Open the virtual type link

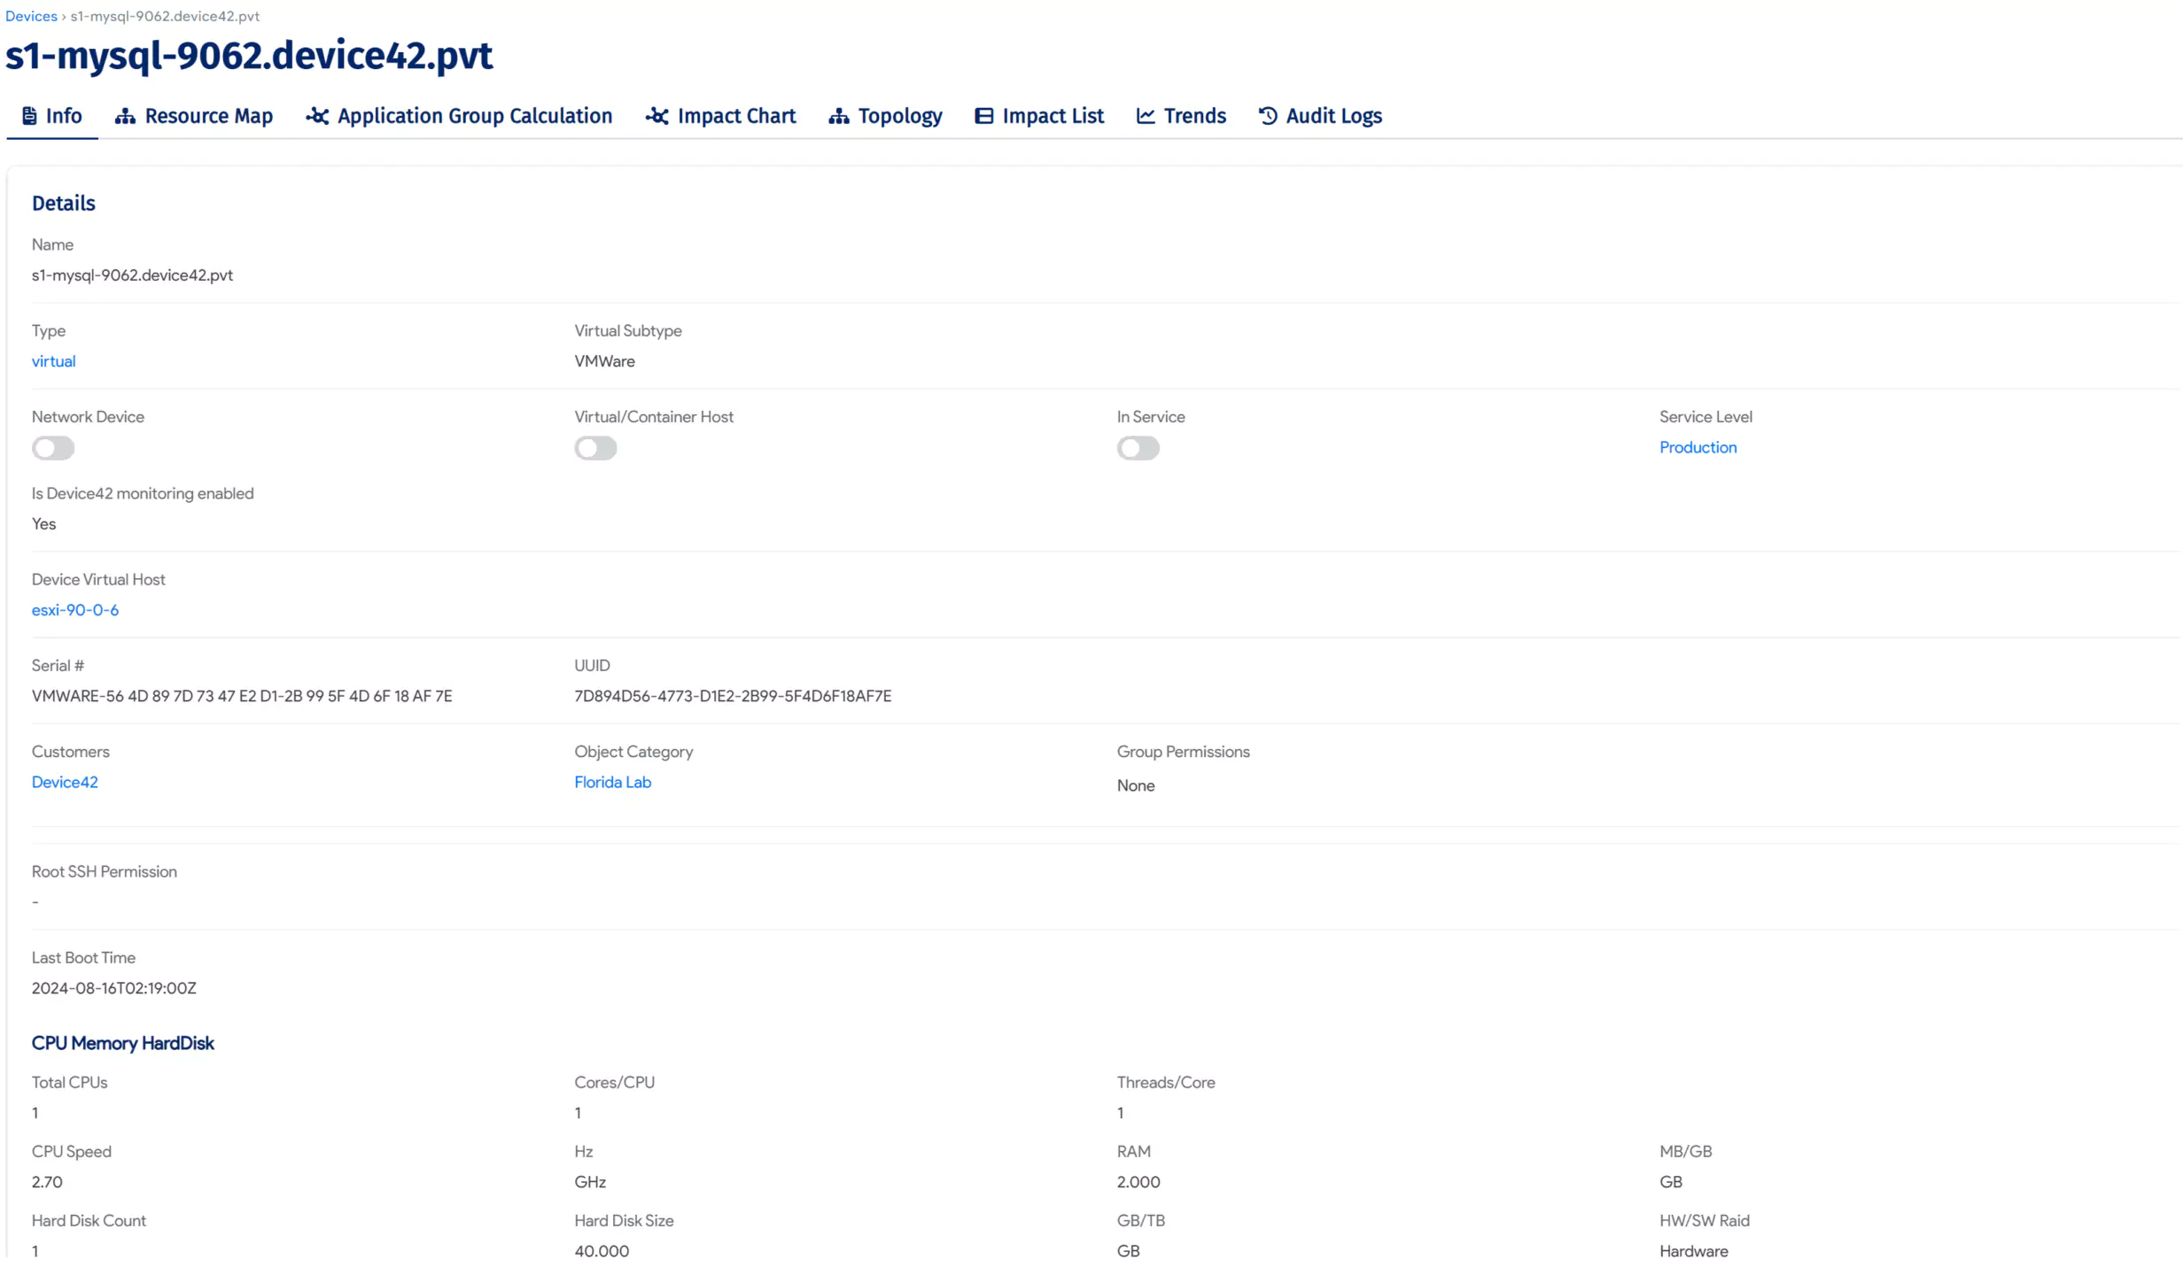point(54,361)
